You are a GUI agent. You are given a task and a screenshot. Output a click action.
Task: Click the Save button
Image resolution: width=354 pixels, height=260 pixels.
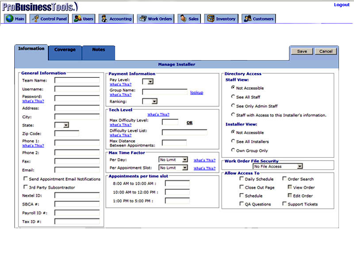pyautogui.click(x=302, y=51)
